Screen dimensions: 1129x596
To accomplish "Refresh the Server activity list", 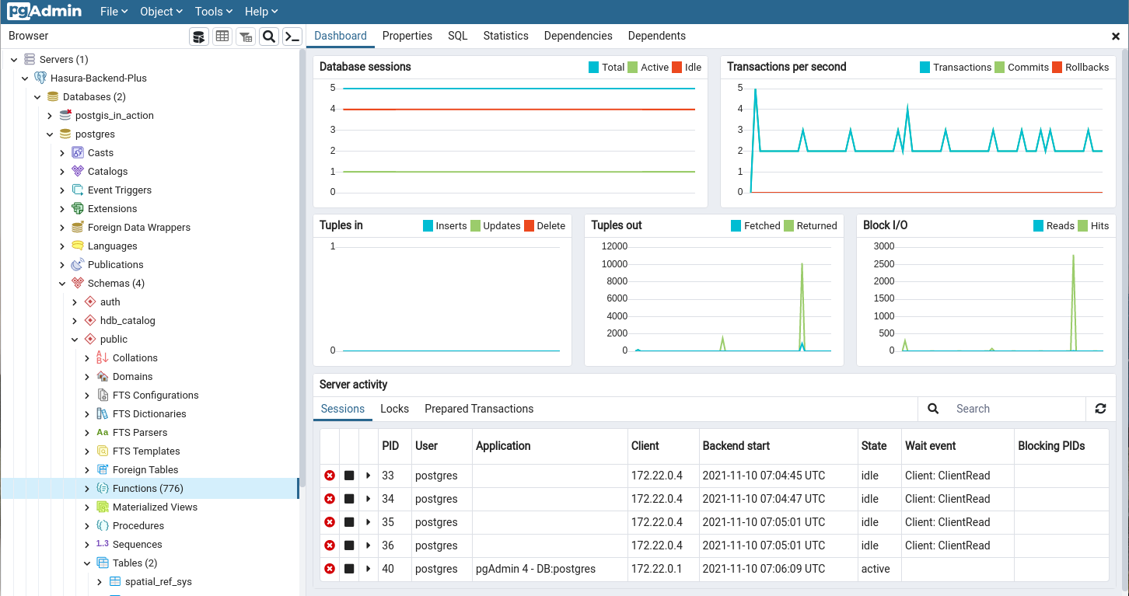I will click(x=1100, y=409).
